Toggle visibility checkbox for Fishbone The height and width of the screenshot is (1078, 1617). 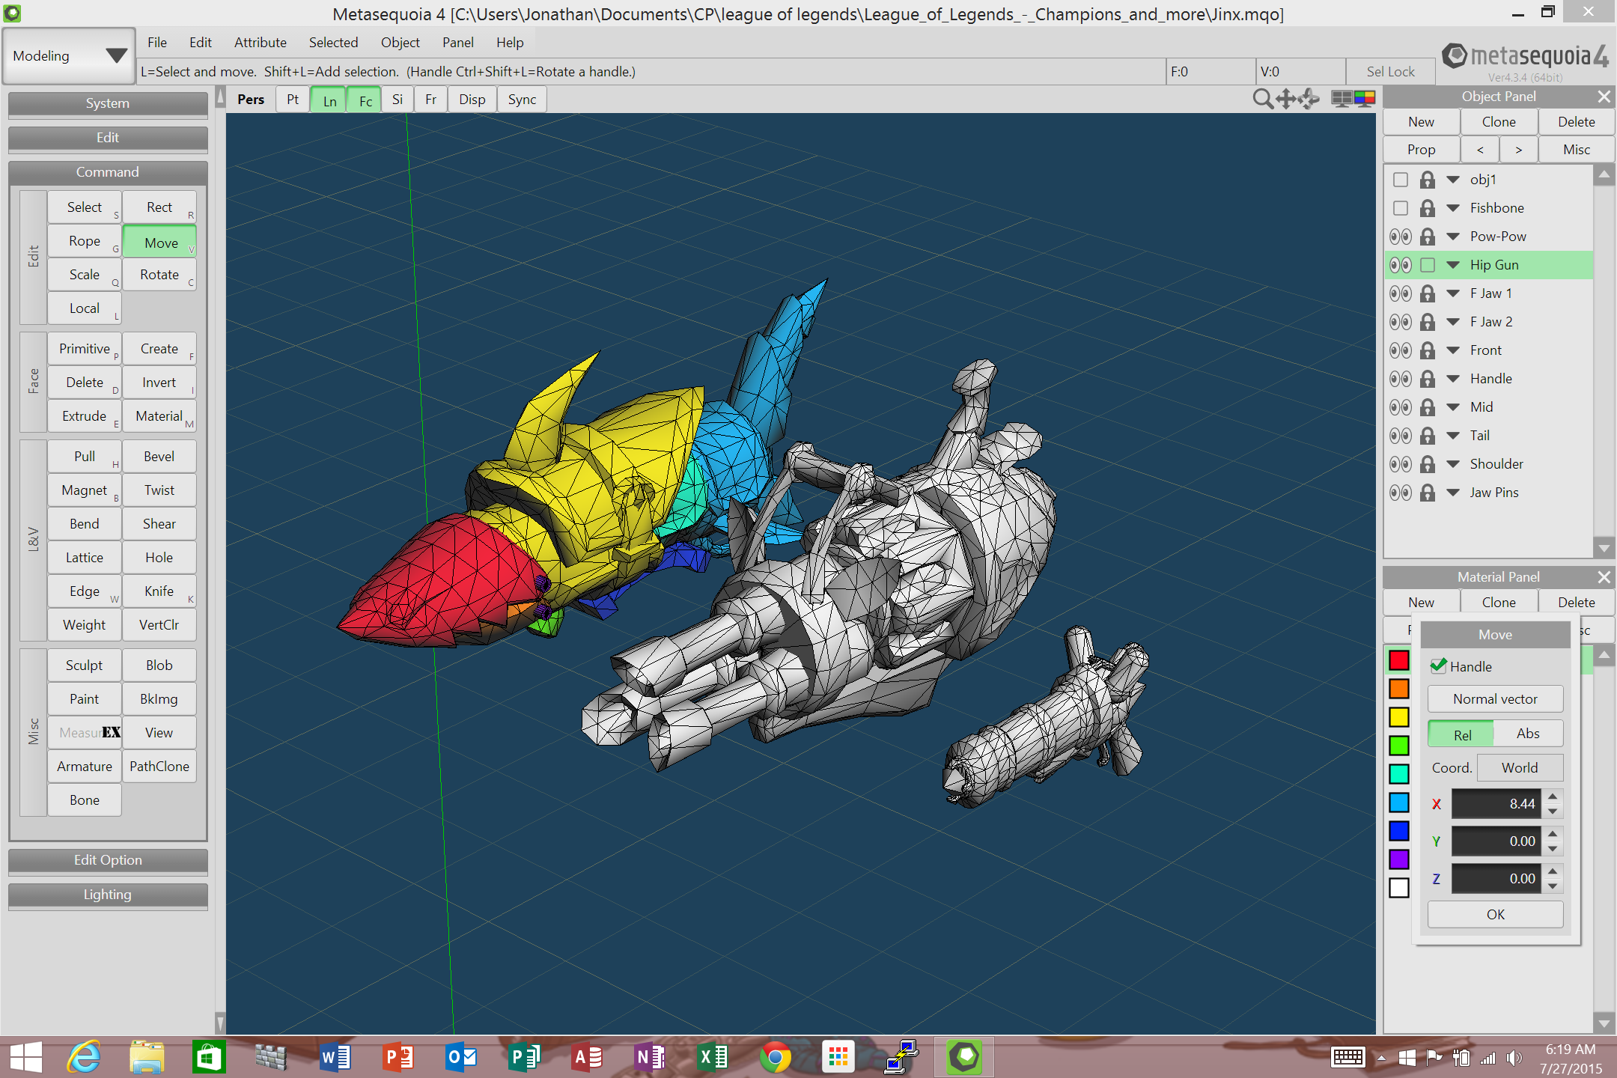1401,208
